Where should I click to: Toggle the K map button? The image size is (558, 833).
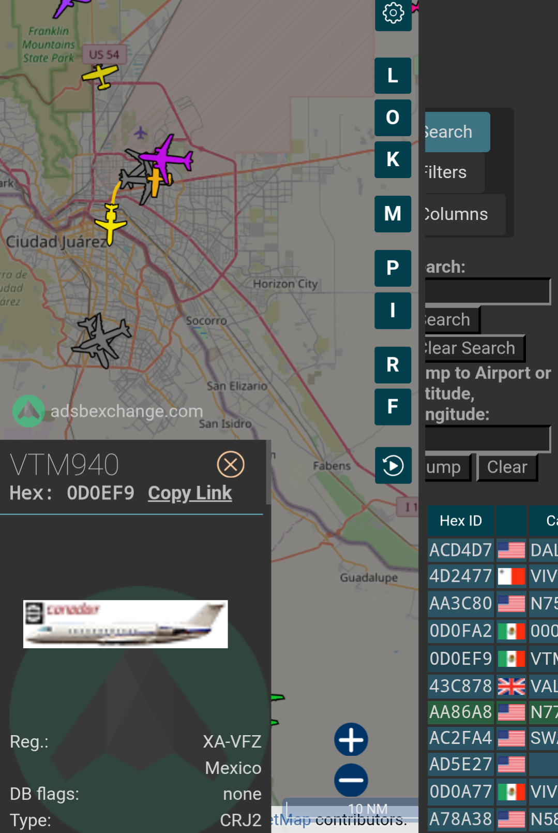click(393, 159)
